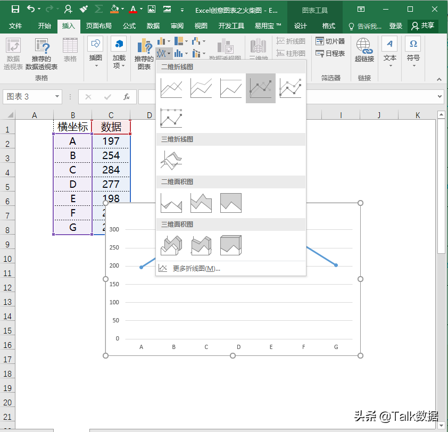Click the AutoSum sigma icon
Screen dimensions: 448x432
point(98,9)
